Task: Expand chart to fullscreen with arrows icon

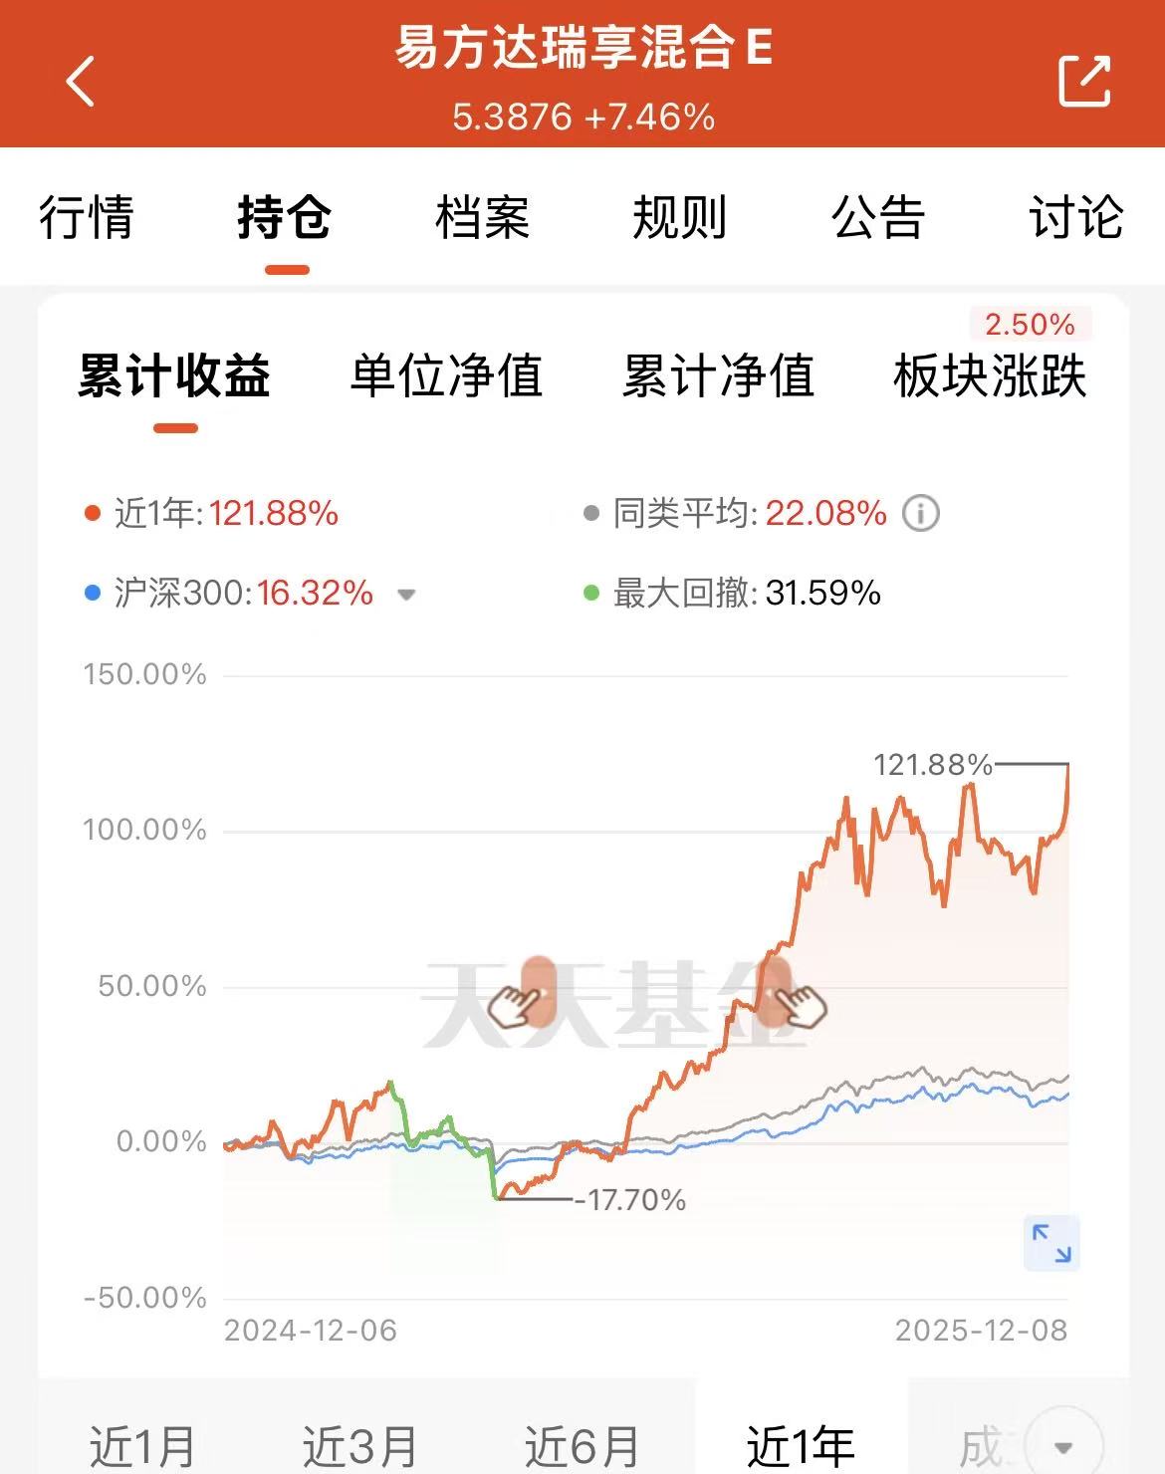Action: tap(1051, 1243)
